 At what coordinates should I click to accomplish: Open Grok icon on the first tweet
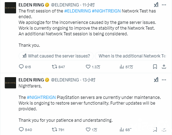point(156,5)
